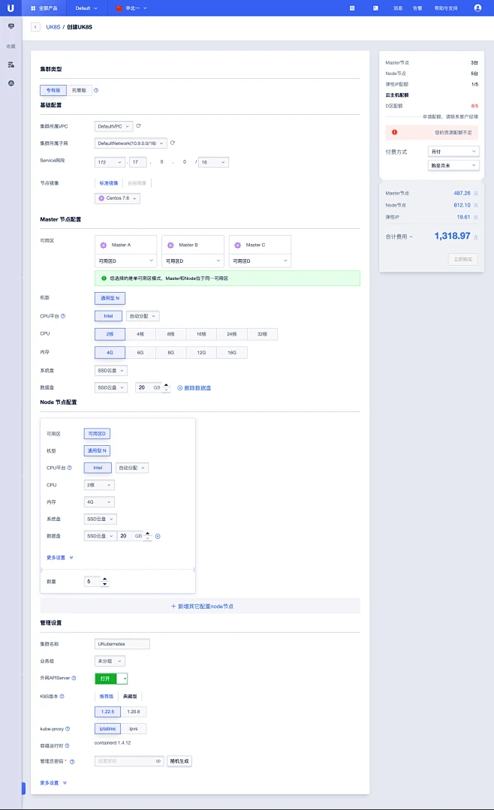Viewport: 494px width, 810px height.
Task: Switch to 托管版 cluster type tab
Action: point(79,90)
